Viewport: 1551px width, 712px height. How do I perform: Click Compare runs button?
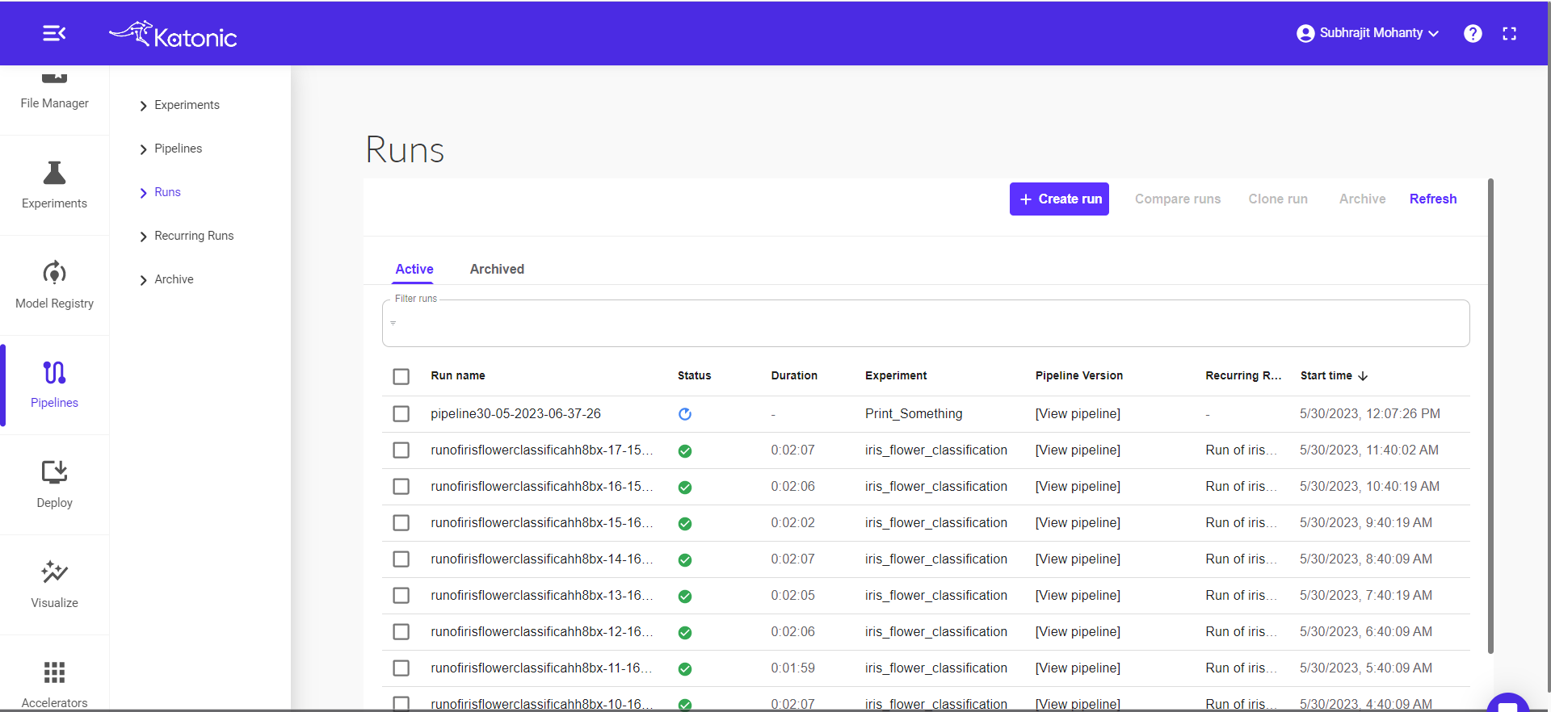[1178, 199]
